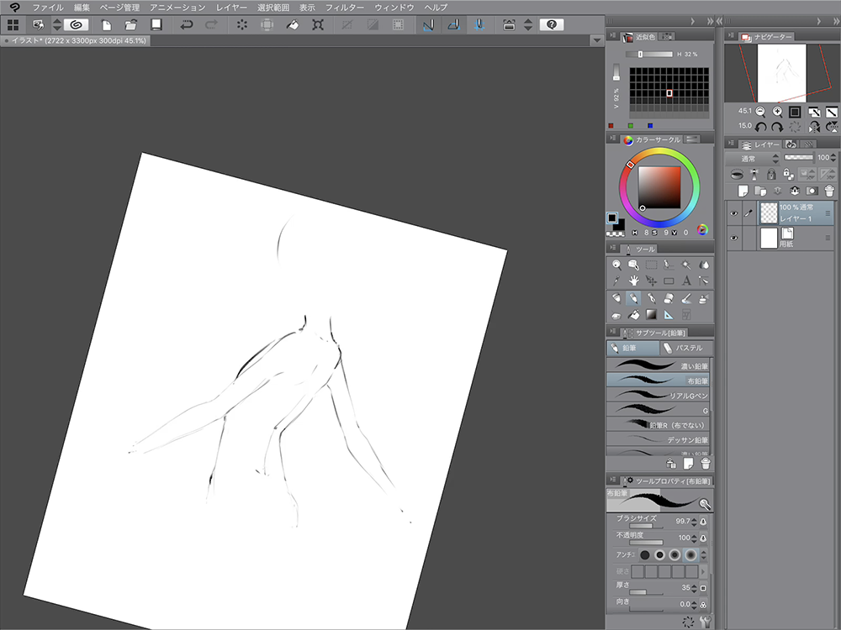Switch to the パステル sub tool tab
The image size is (841, 630).
pos(686,348)
